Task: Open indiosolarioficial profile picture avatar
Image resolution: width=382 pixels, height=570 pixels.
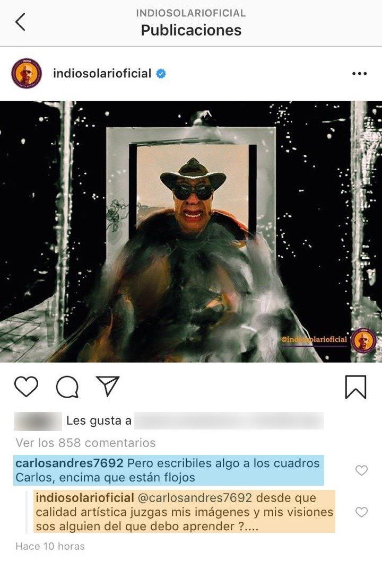Action: [27, 73]
